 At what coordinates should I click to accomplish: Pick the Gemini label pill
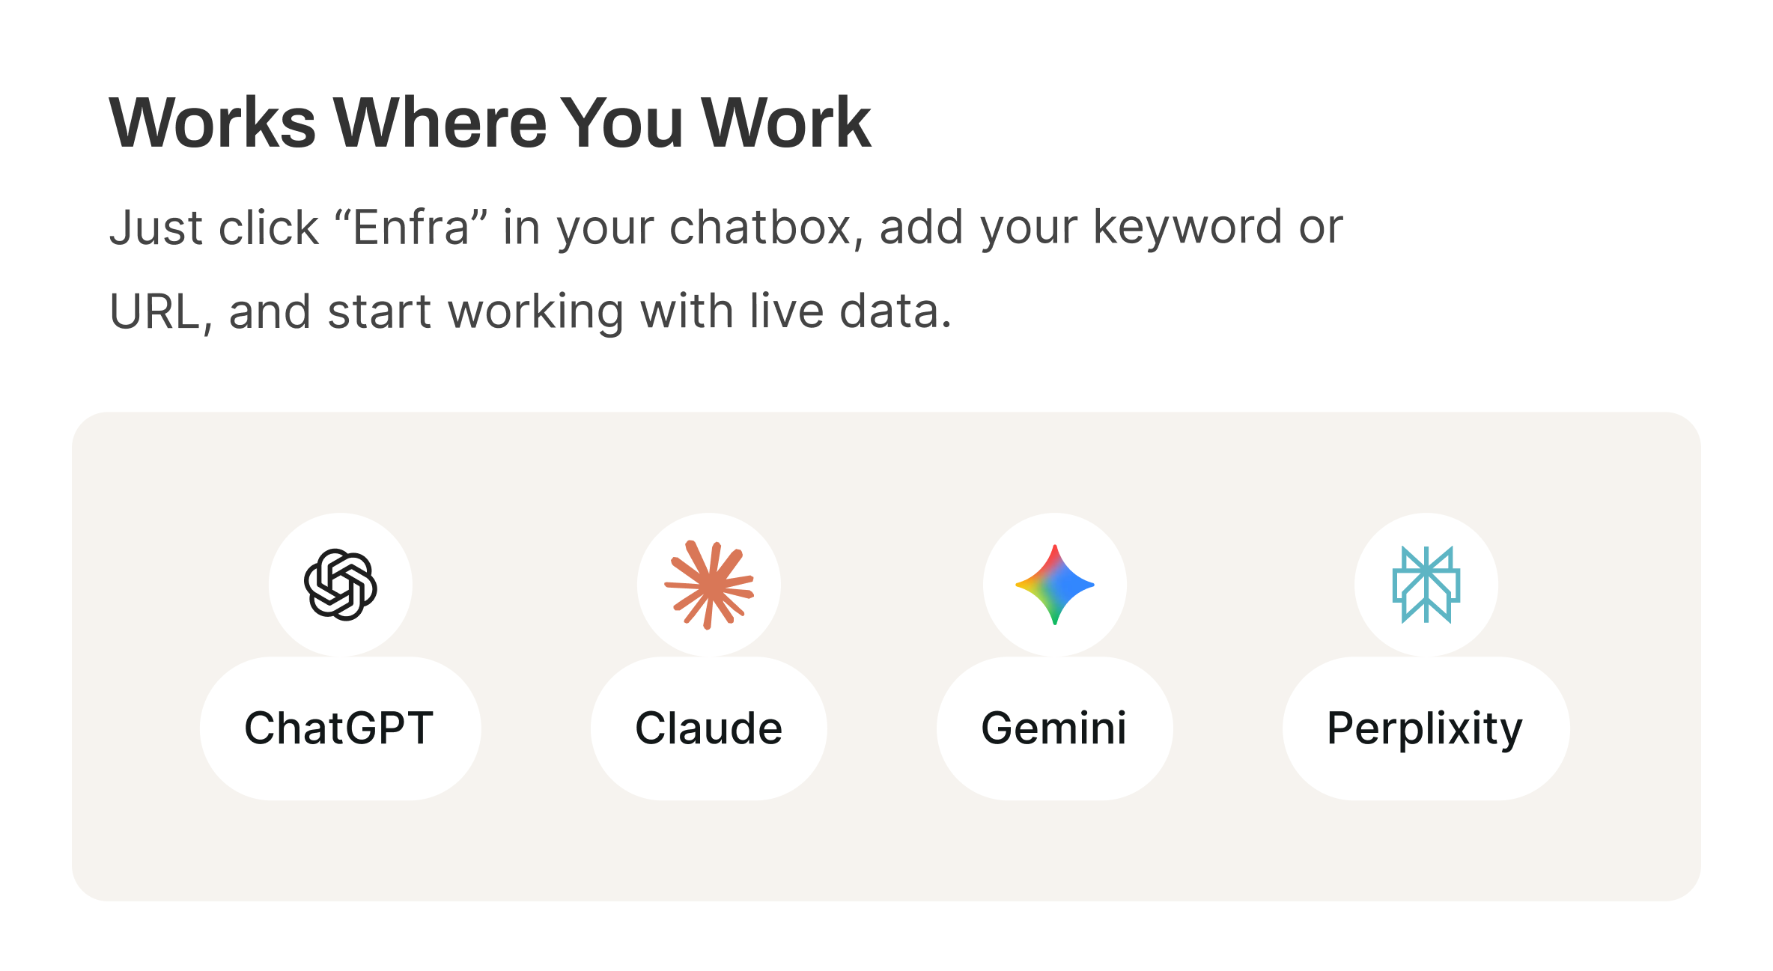tap(1055, 728)
